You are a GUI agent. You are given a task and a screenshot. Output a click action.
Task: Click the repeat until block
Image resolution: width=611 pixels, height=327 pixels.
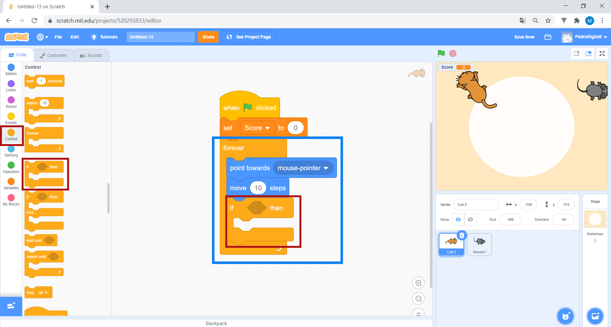coord(44,264)
